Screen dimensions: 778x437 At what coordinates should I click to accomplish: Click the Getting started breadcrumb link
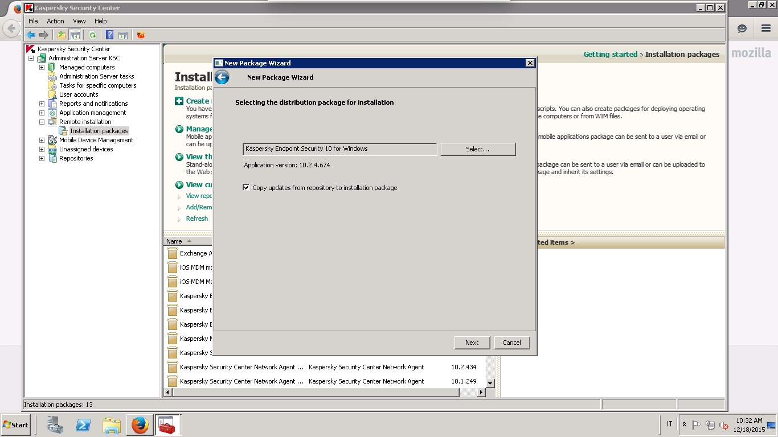[x=611, y=55]
